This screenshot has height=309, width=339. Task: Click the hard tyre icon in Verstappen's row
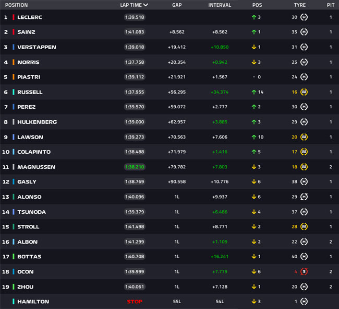pyautogui.click(x=304, y=47)
